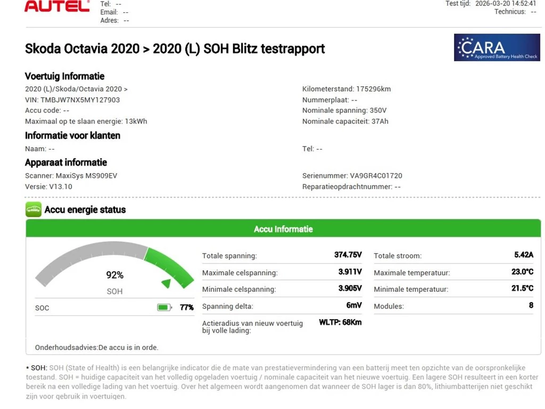
Task: Click the Scanner MaxiSys MS909EV entry
Action: (71, 176)
